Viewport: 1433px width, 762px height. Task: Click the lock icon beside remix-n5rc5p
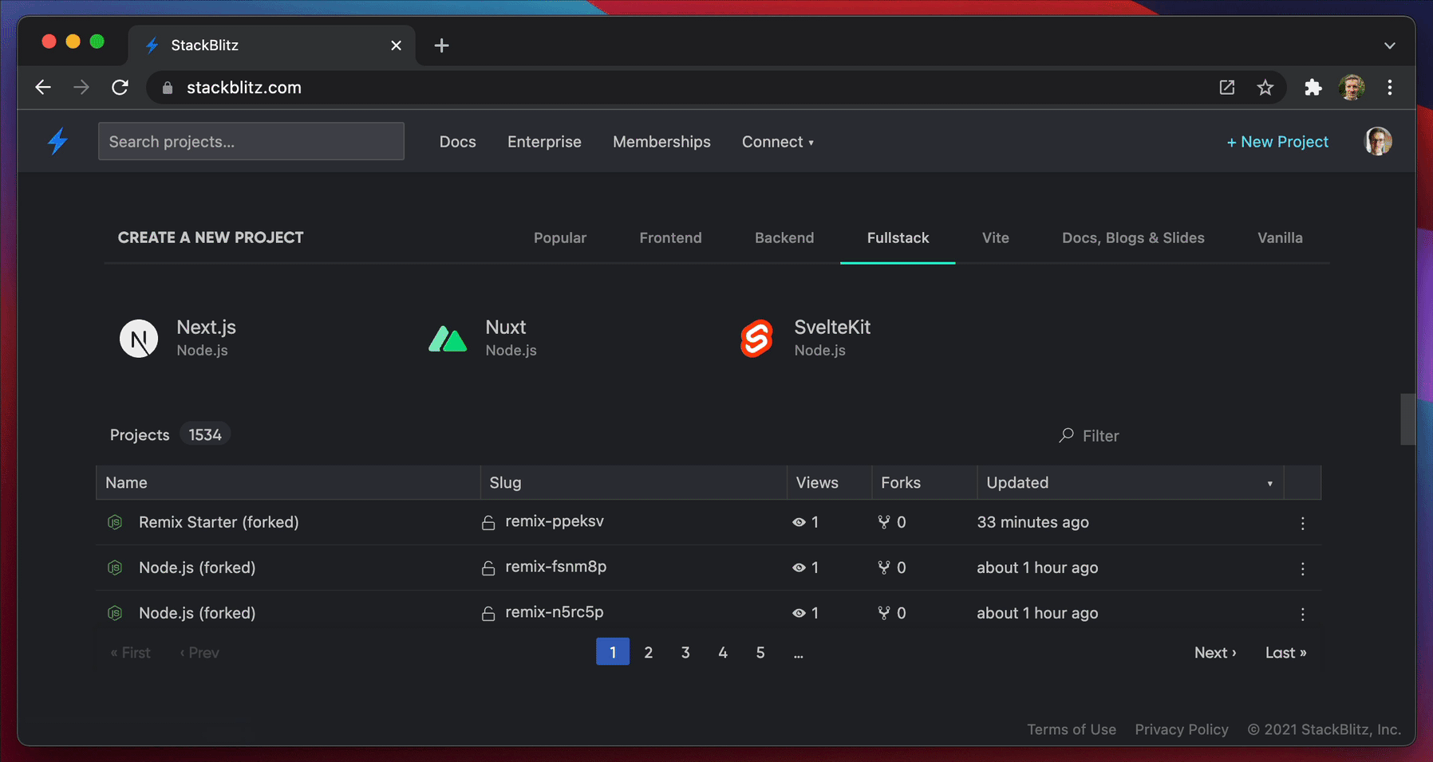(488, 613)
